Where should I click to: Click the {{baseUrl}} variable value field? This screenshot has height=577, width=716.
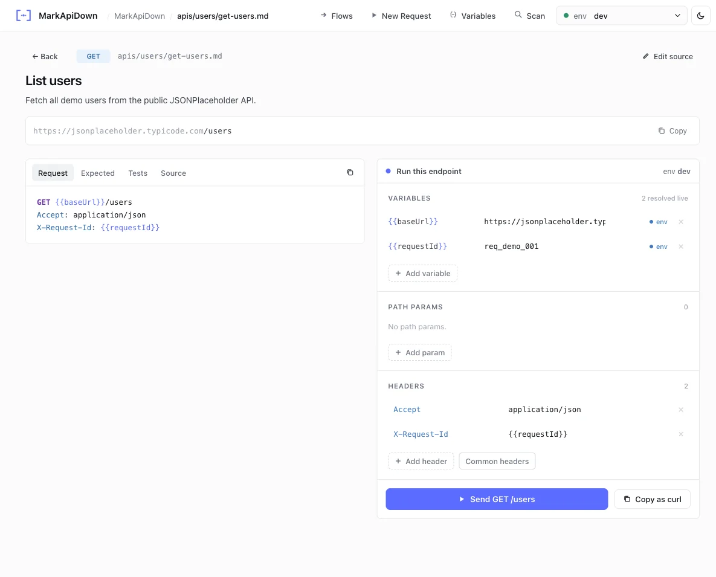[x=545, y=222]
